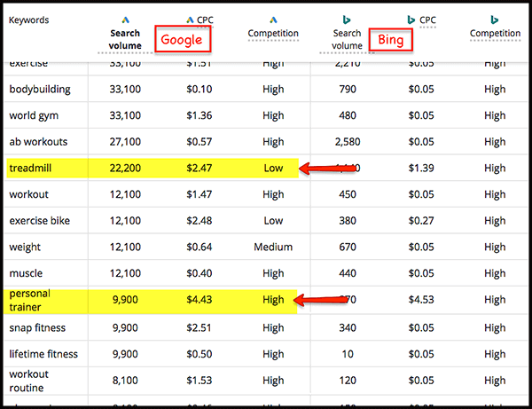Screen dimensions: 532x409
Task: Click Google Ads icon above Competition header
Action: coord(273,20)
